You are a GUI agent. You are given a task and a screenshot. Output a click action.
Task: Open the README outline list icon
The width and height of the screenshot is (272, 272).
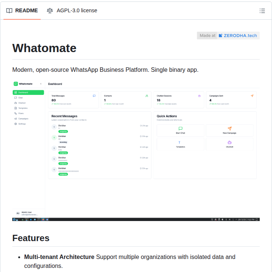click(x=262, y=11)
